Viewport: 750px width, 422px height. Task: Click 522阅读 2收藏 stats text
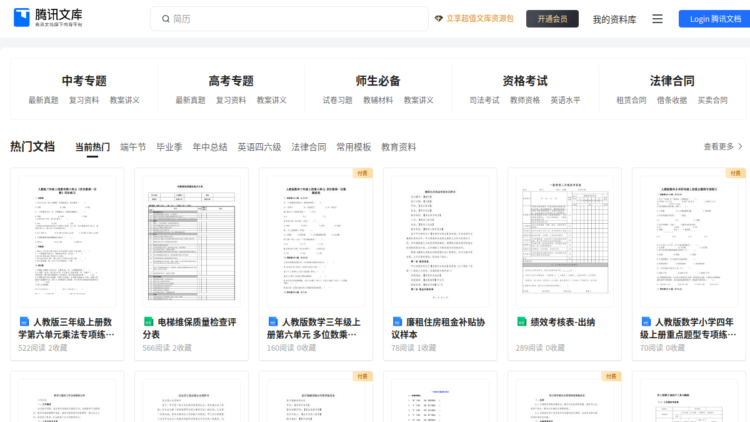tap(42, 348)
